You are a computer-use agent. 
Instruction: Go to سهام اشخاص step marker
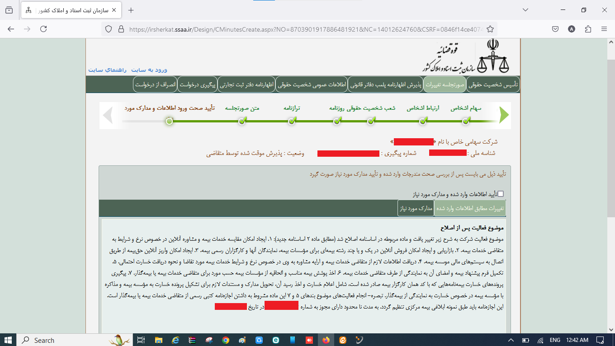pyautogui.click(x=466, y=121)
